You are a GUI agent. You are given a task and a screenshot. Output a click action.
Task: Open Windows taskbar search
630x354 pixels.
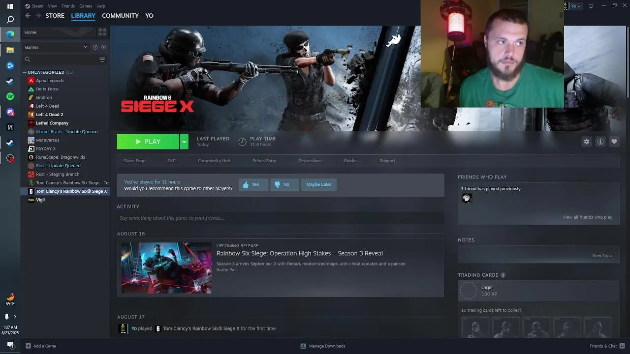[x=10, y=20]
